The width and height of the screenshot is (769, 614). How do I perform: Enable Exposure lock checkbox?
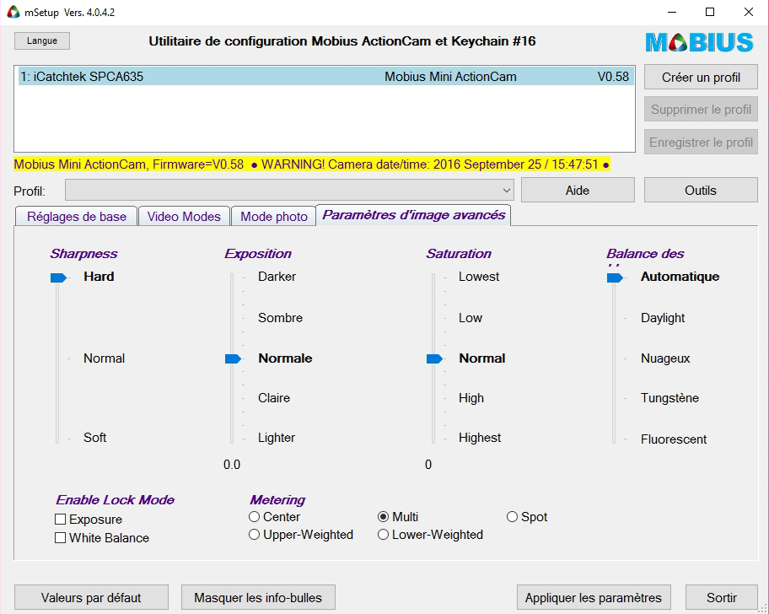click(x=61, y=519)
